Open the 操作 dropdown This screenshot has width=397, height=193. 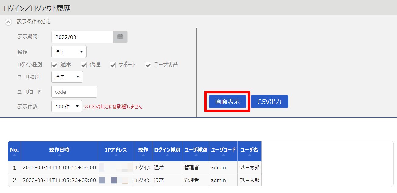click(x=69, y=52)
